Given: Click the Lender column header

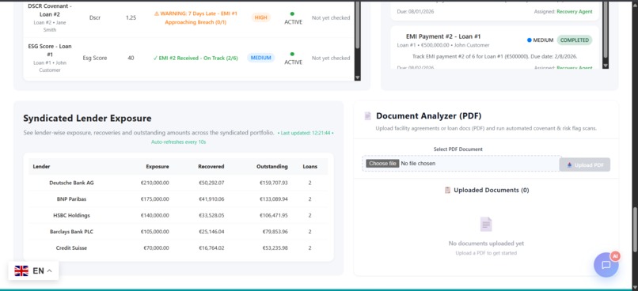Looking at the screenshot, I should 41,167.
